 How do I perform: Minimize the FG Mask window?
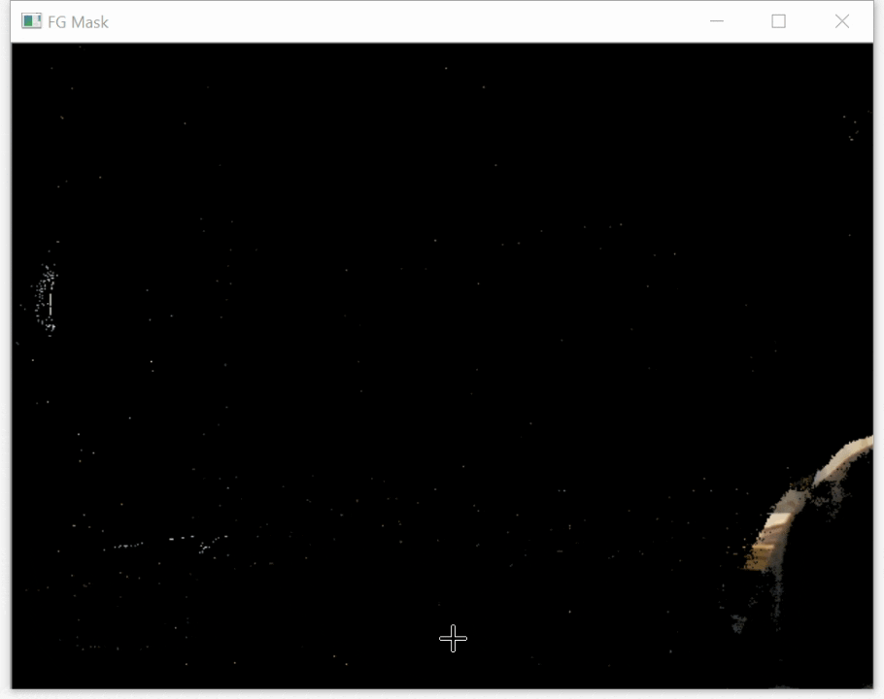pos(717,21)
